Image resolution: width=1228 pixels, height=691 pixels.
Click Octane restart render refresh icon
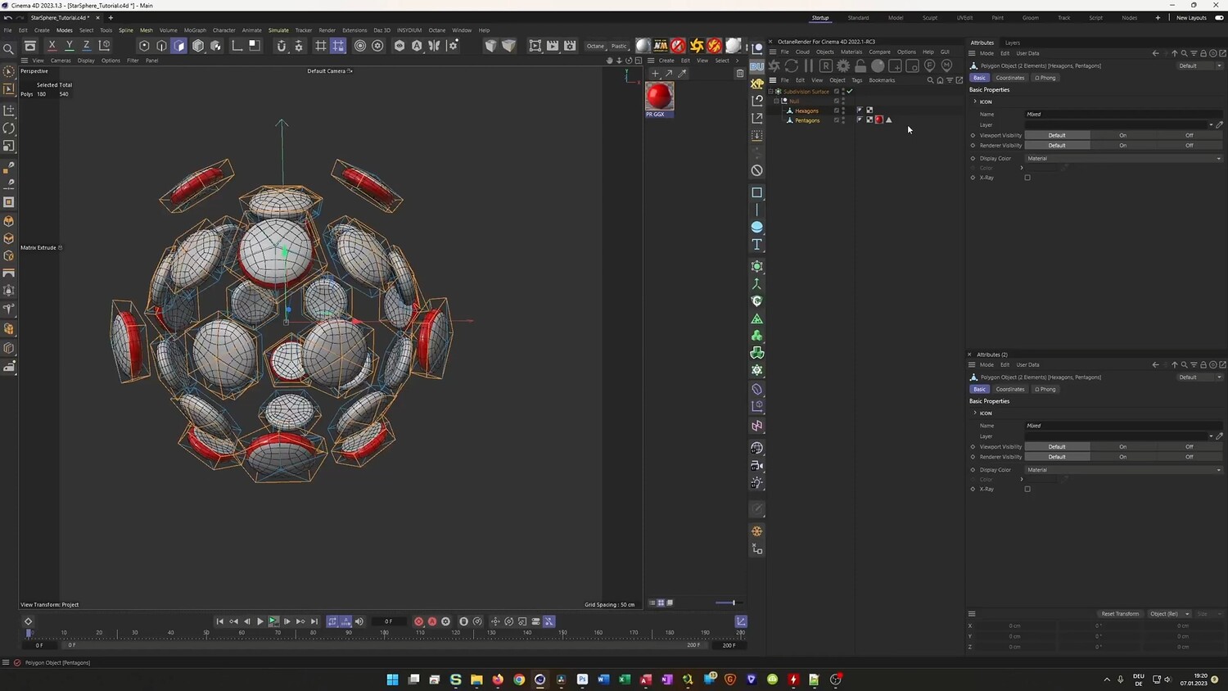pyautogui.click(x=791, y=65)
